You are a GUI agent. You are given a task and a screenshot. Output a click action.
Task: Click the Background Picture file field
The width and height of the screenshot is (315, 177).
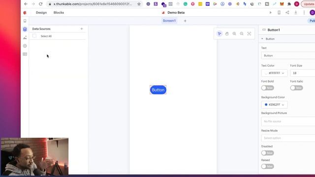(288, 121)
